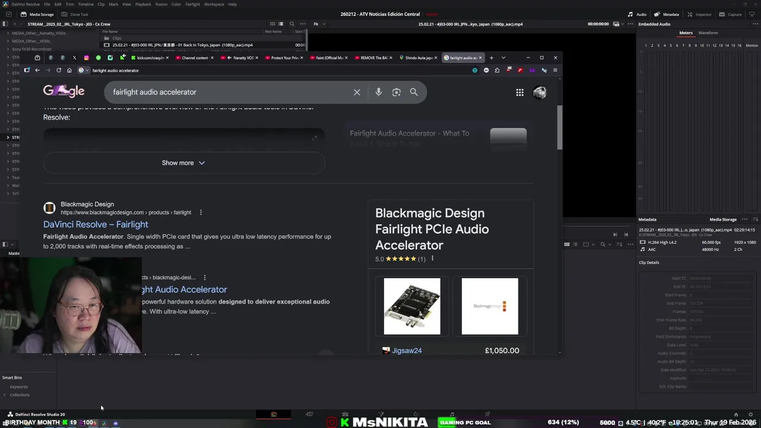Viewport: 761px width, 428px height.
Task: Expand Sony FX30 Recordings folder
Action: click(8, 49)
